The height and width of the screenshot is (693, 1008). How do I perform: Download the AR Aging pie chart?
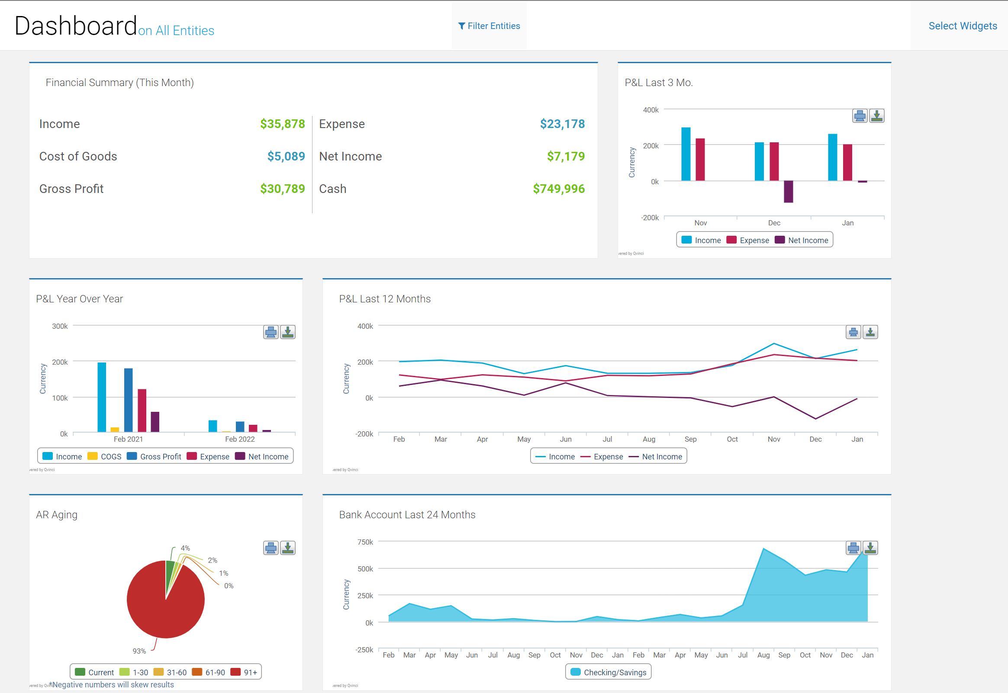tap(288, 548)
